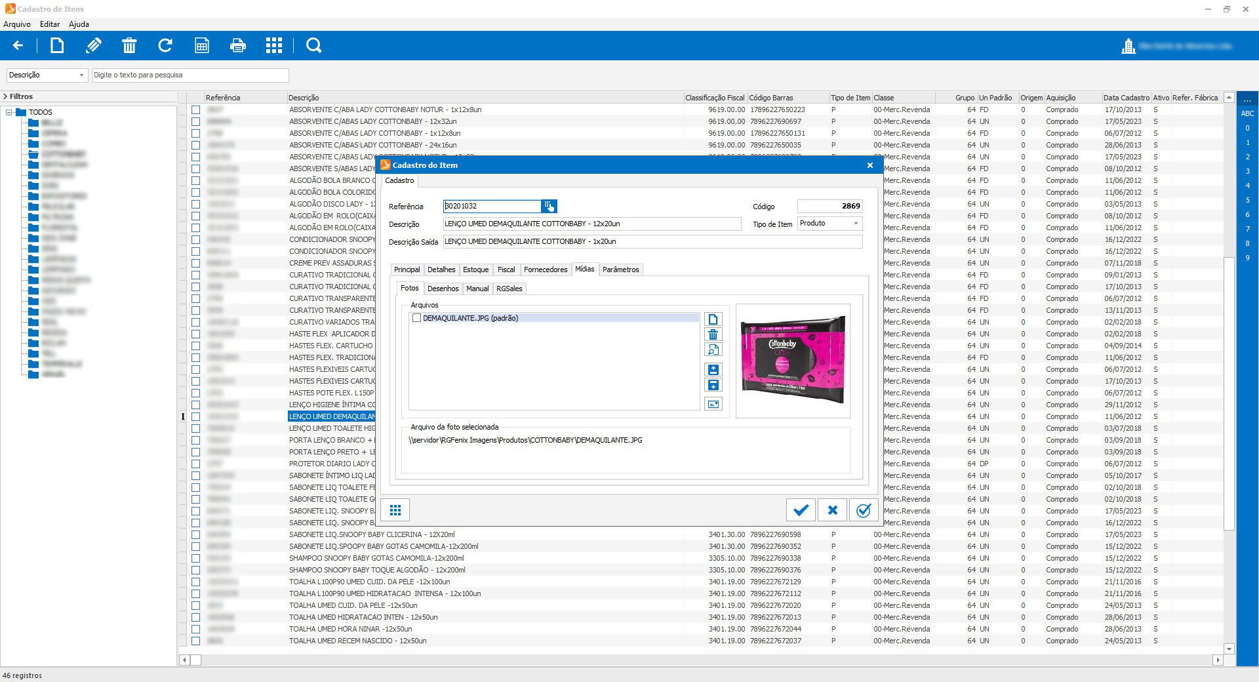Switch to the Fornecedores tab
This screenshot has width=1259, height=682.
546,270
